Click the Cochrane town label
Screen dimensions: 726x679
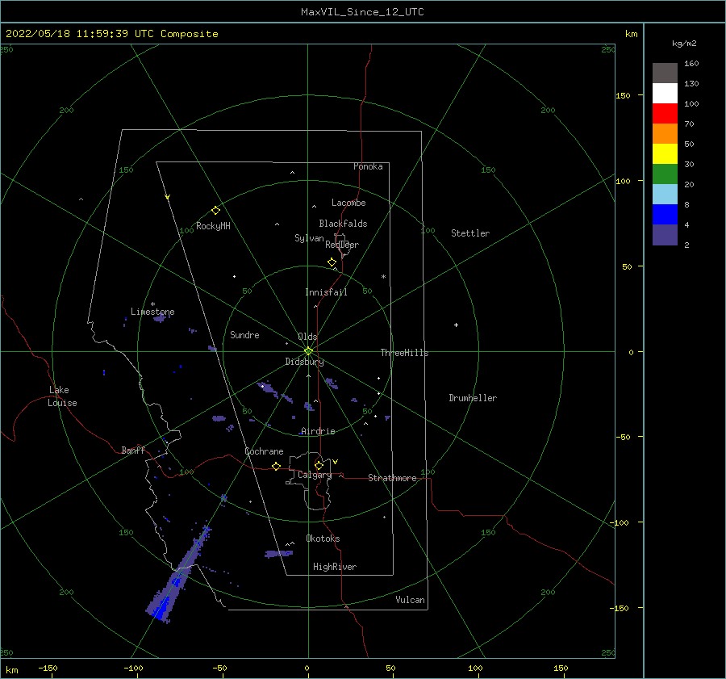coord(264,451)
